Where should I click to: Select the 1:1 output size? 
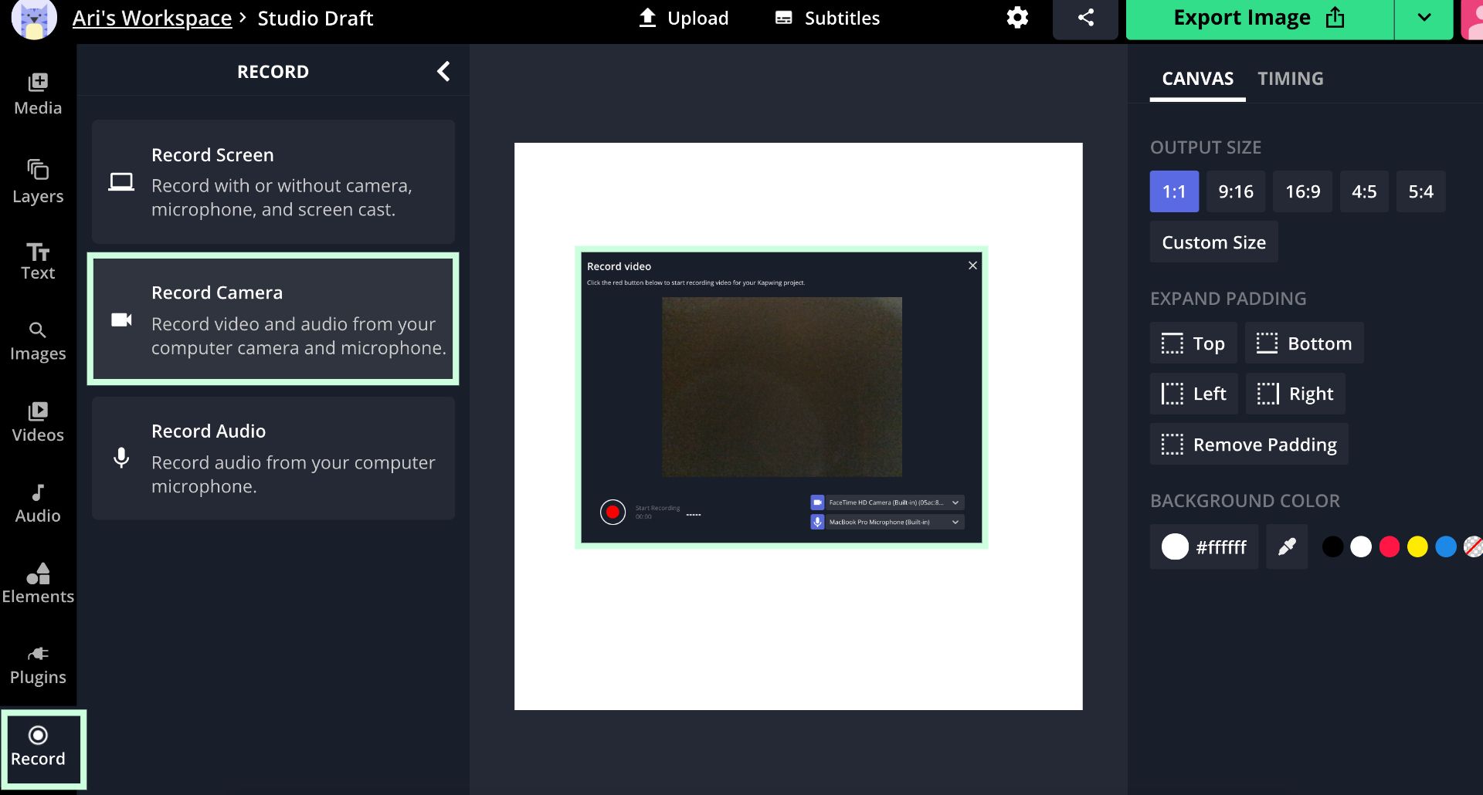coord(1174,191)
